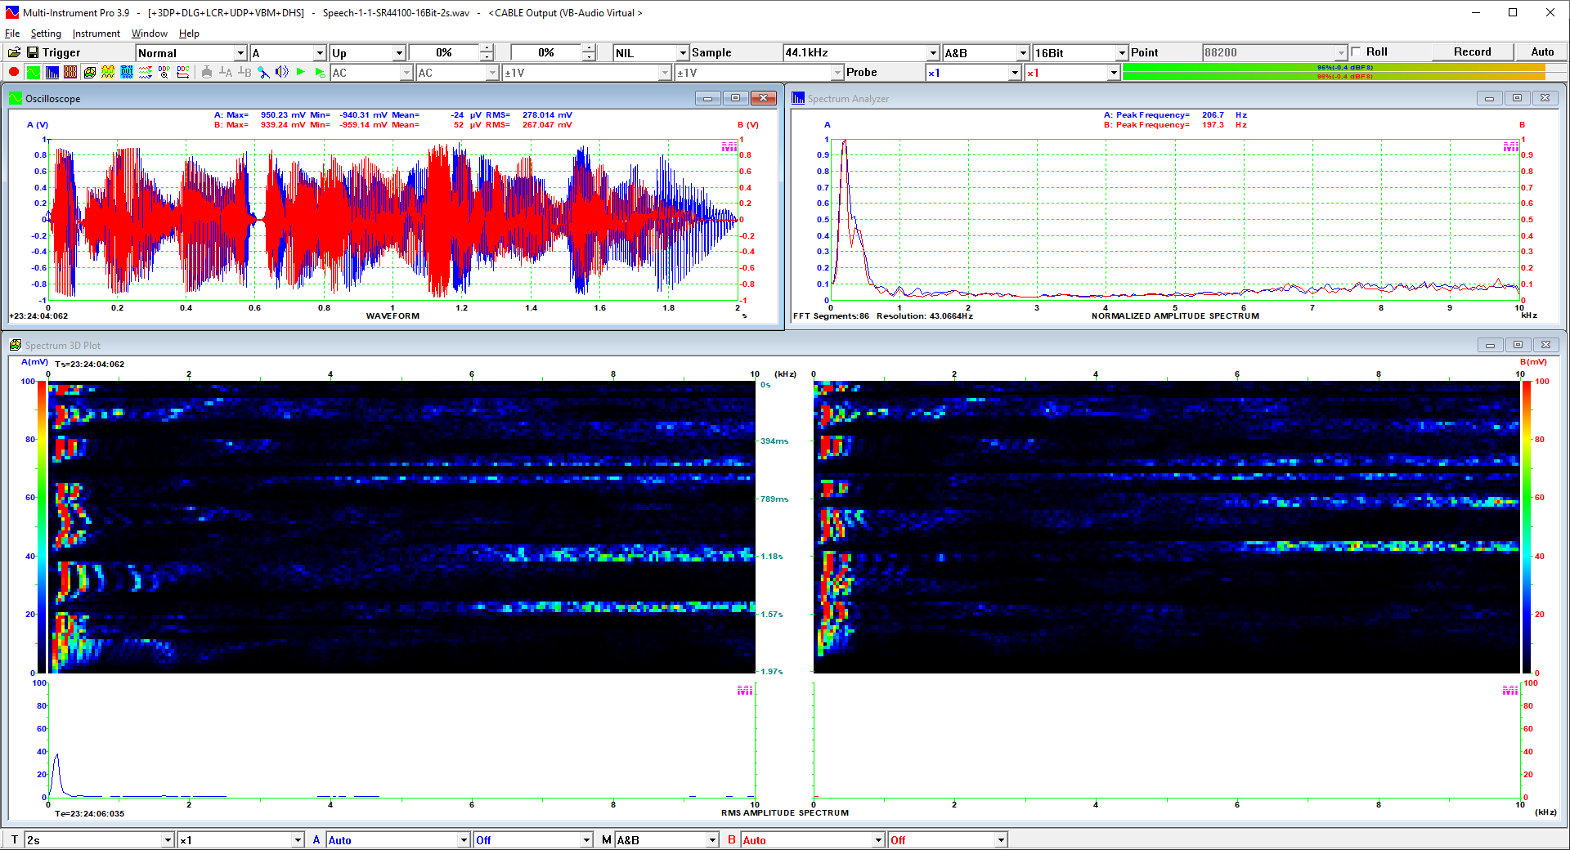
Task: Click the cyclic play icon
Action: point(320,72)
